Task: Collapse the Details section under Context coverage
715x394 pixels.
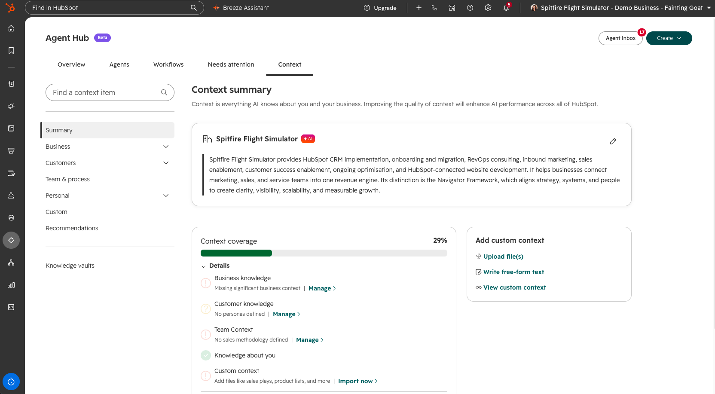Action: [204, 266]
